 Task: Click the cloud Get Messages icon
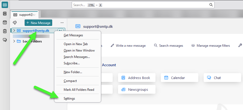(x=15, y=23)
